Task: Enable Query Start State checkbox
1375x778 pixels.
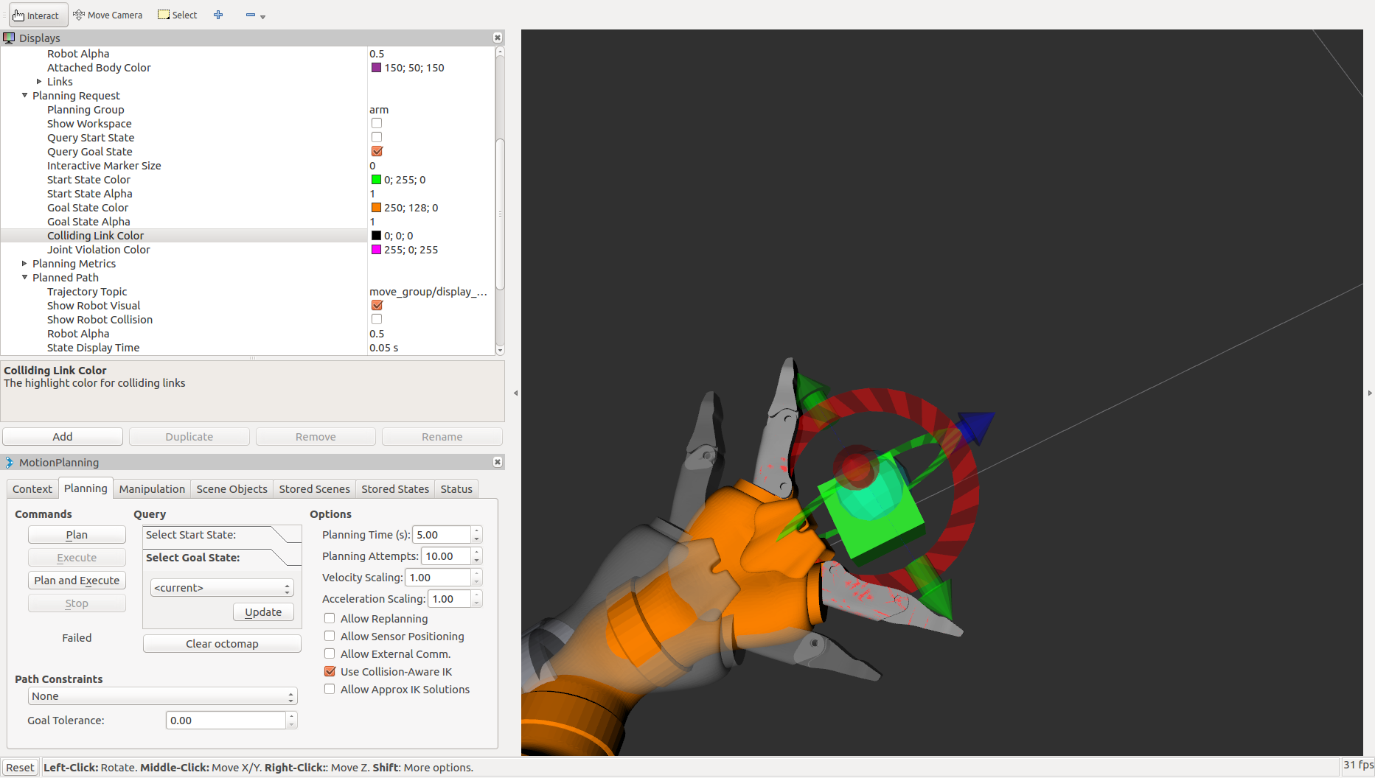Action: 377,137
